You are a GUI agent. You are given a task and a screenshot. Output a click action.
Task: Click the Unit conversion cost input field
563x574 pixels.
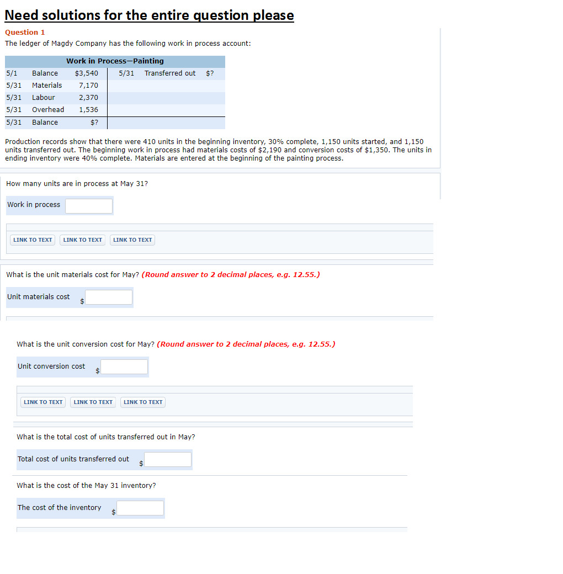coord(124,366)
